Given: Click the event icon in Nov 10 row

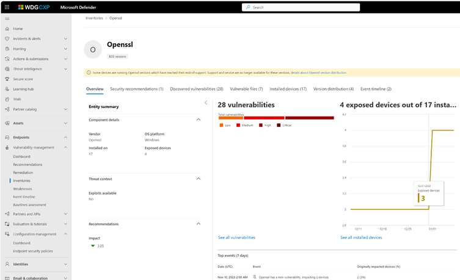Looking at the screenshot, I should pos(255,277).
